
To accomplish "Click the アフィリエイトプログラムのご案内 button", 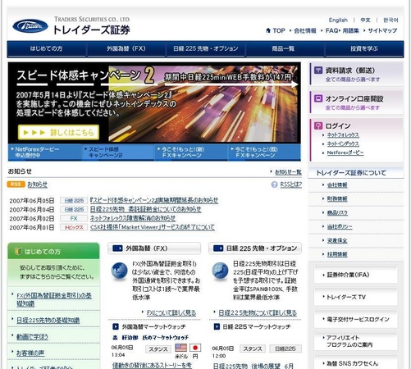I will (x=356, y=341).
